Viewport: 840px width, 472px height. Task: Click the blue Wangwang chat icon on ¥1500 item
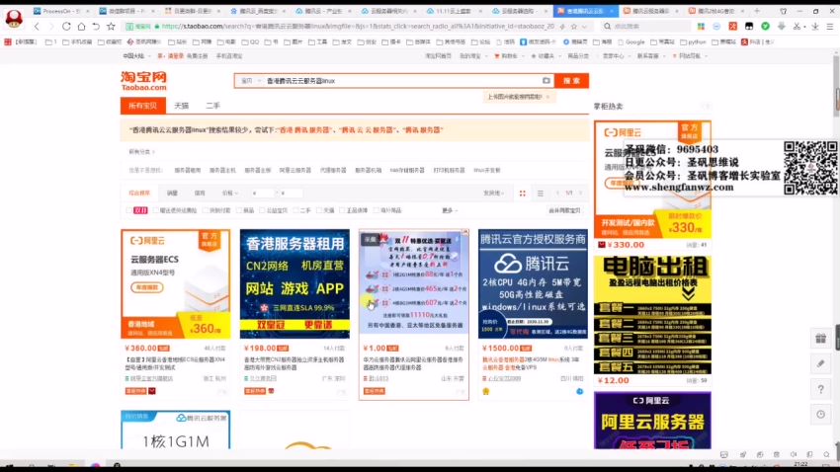pos(580,392)
